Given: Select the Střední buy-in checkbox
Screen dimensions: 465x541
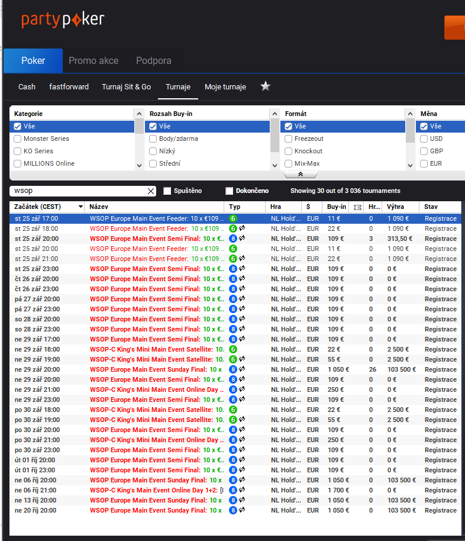Looking at the screenshot, I should [x=153, y=163].
